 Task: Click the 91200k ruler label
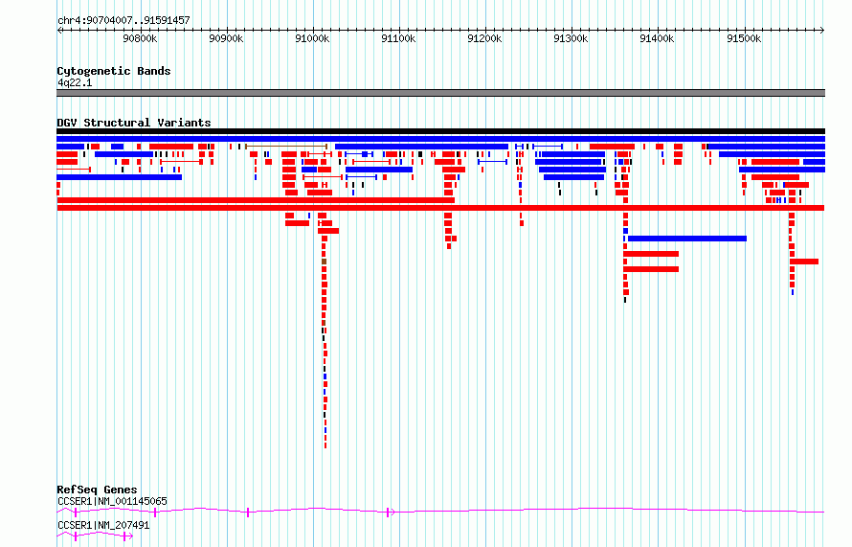(x=484, y=38)
